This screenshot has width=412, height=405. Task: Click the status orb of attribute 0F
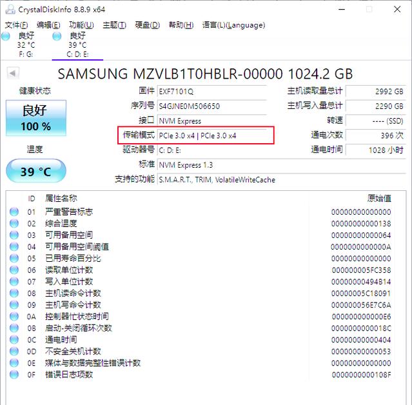(x=14, y=374)
